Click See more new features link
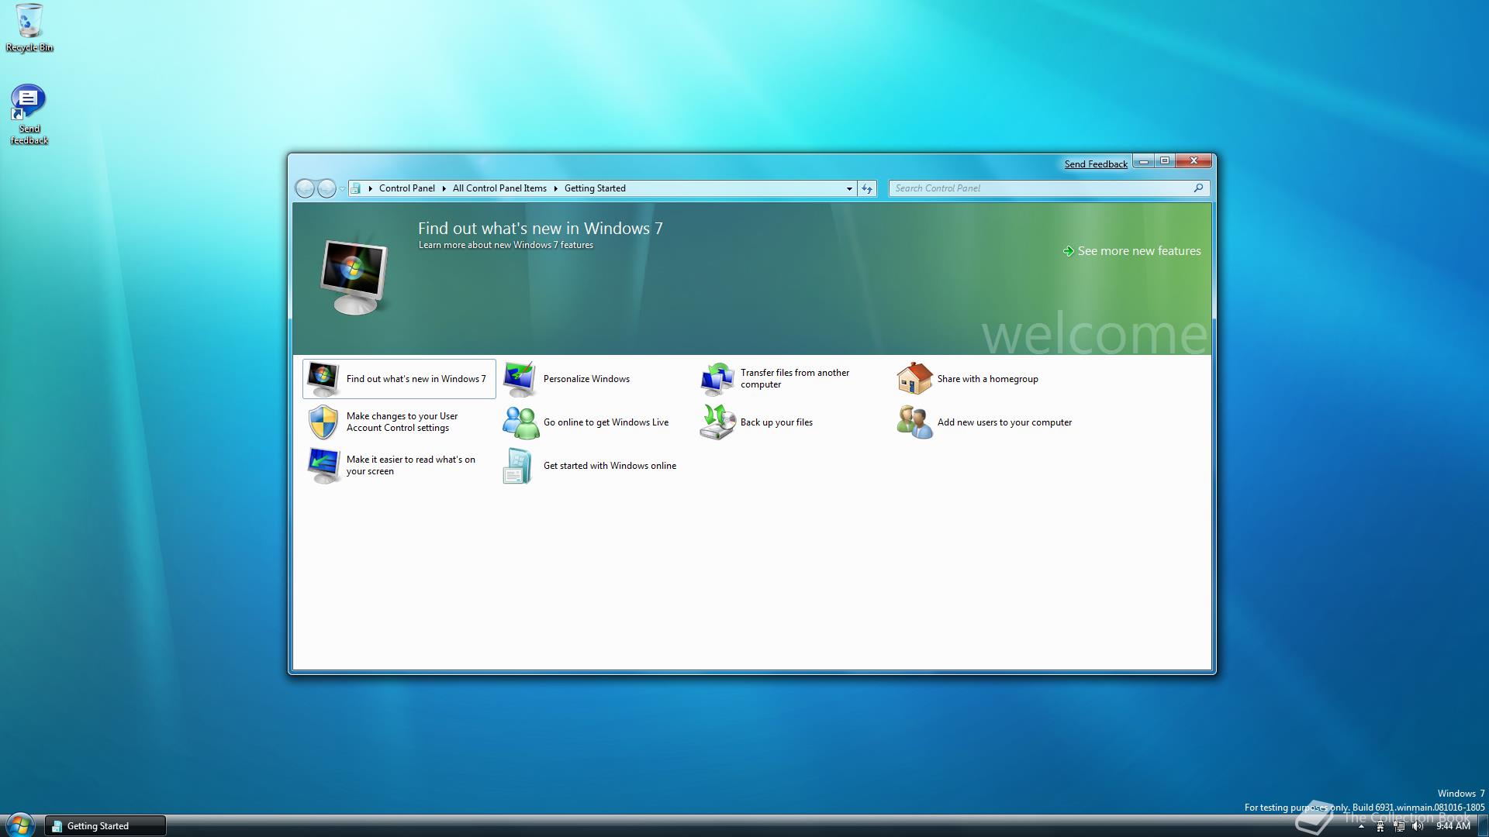 click(1138, 251)
